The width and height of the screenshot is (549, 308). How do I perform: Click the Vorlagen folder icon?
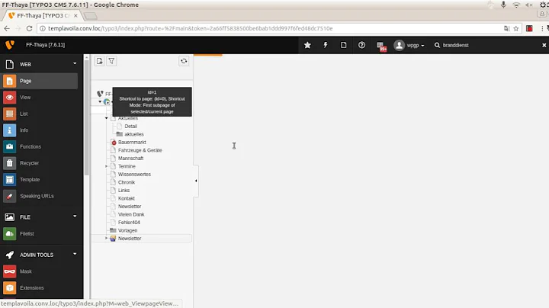pos(113,230)
